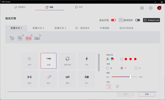This screenshot has width=165, height=100.
Task: Click the 取消 cancel button
Action: (x=126, y=94)
